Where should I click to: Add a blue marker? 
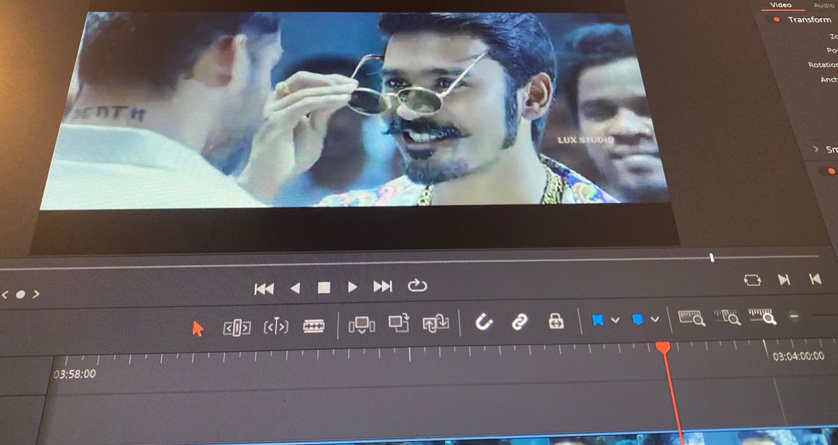(x=638, y=319)
